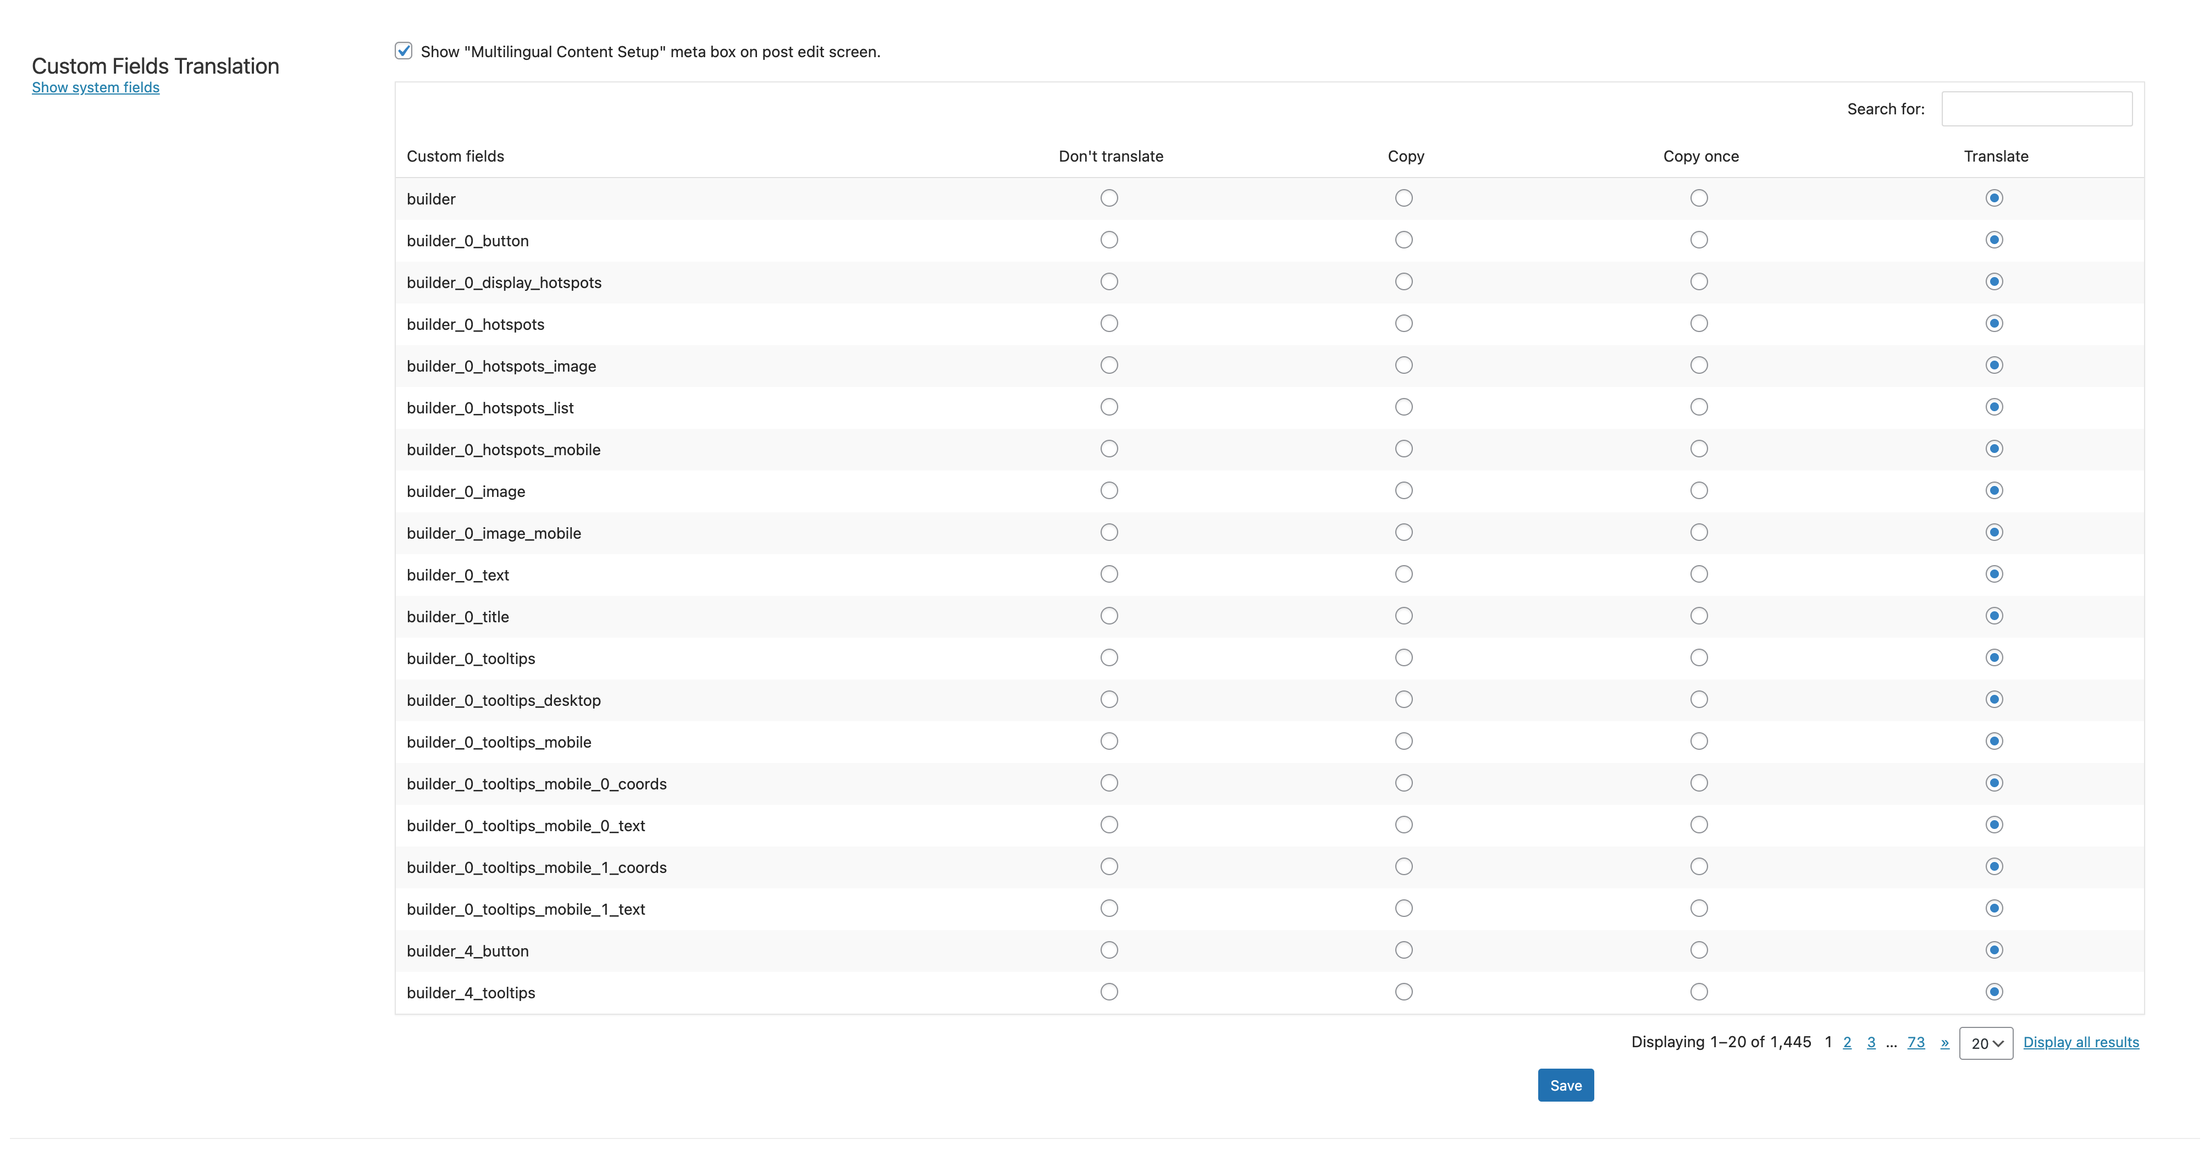
Task: Click the Custom Fields Translation heading
Action: tap(155, 66)
